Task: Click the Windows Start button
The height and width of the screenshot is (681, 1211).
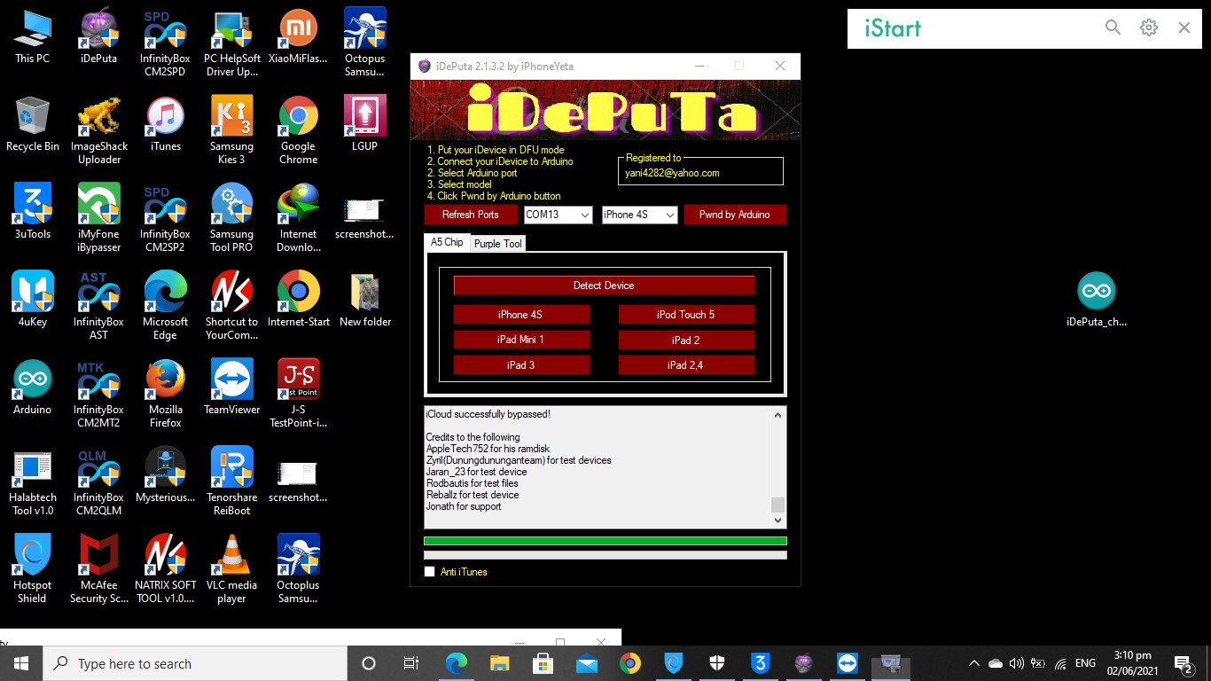Action: (x=21, y=663)
